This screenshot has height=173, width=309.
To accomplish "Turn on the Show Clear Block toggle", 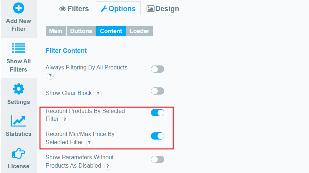I will [157, 91].
